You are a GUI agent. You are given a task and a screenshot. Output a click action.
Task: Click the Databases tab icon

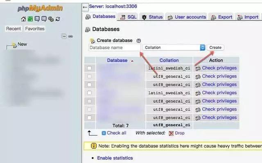click(88, 17)
